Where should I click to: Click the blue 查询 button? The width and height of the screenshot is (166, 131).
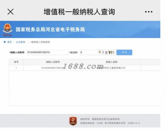click(x=124, y=52)
